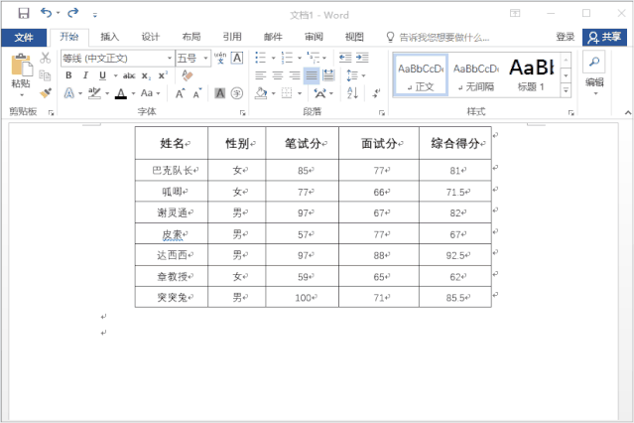Open the 文件 menu
634x423 pixels.
tap(24, 37)
